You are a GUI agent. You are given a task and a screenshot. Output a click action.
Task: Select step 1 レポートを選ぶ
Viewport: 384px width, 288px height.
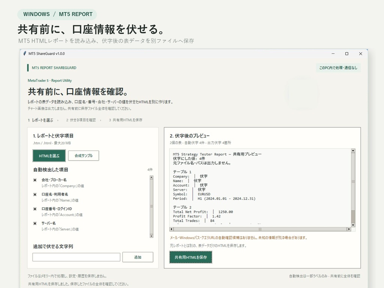40,120
